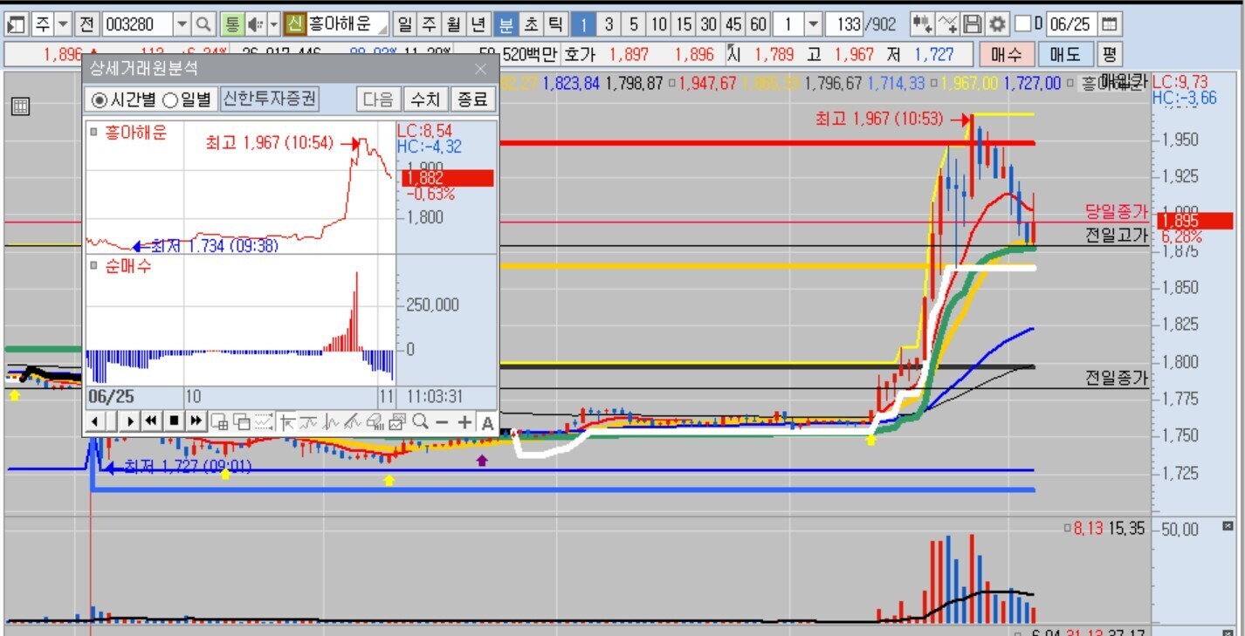The width and height of the screenshot is (1245, 636).
Task: Close the 상세거래원분석 popup window
Action: tap(480, 68)
